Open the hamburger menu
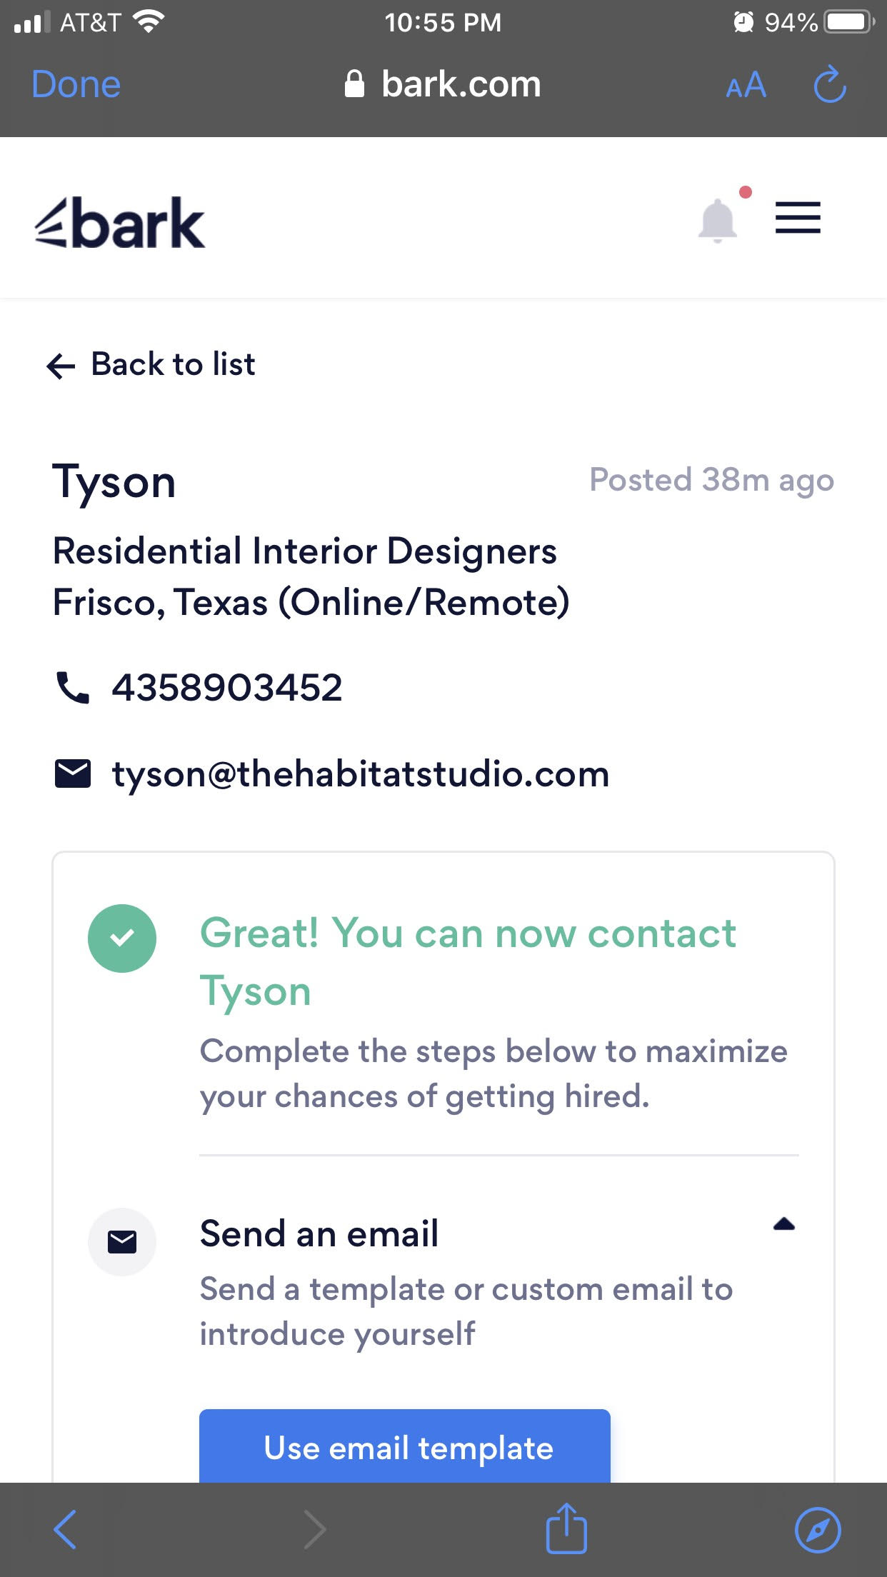Screen dimensions: 887x1577 pyautogui.click(x=798, y=218)
